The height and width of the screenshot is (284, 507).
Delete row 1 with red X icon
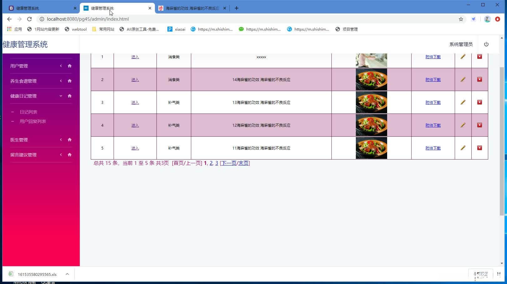coord(479,57)
